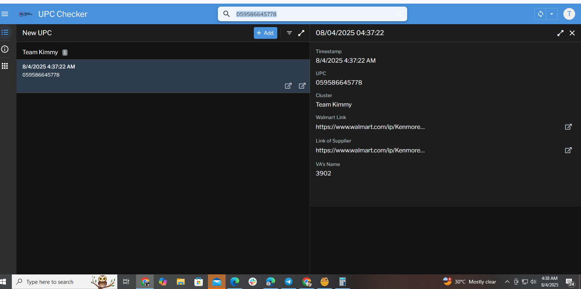The image size is (581, 289).
Task: Open the apps grid sidebar icon
Action: (x=5, y=66)
